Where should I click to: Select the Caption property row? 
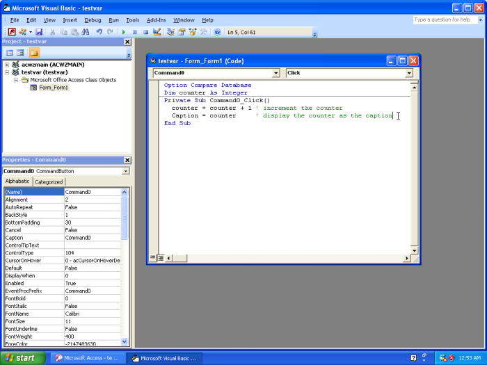click(63, 238)
